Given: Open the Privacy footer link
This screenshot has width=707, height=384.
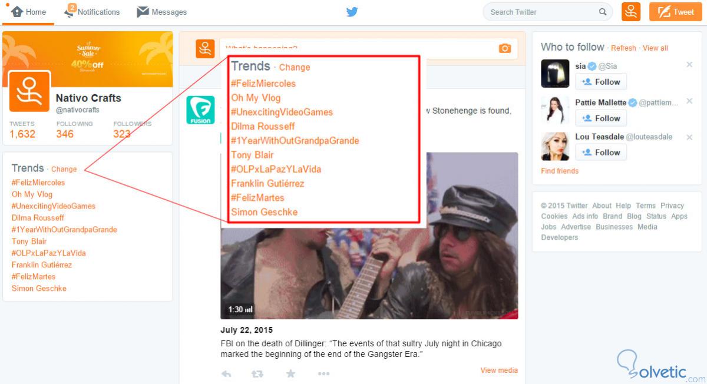Looking at the screenshot, I should click(x=672, y=206).
